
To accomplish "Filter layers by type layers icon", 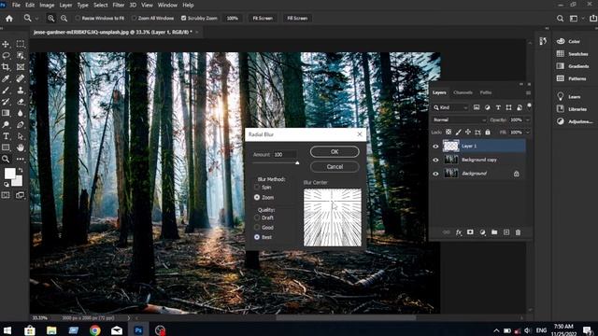I will pyautogui.click(x=498, y=108).
